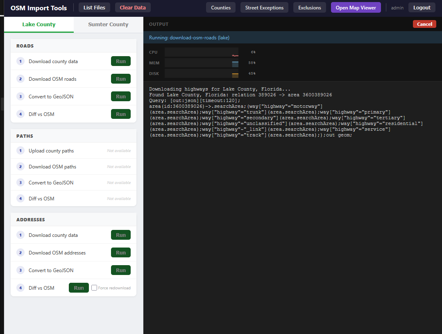Open the Exclusions page
442x334 pixels.
[x=310, y=8]
